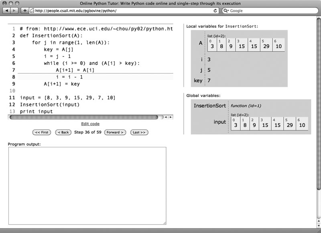
Task: Step backward with the < Back button
Action: [x=63, y=133]
